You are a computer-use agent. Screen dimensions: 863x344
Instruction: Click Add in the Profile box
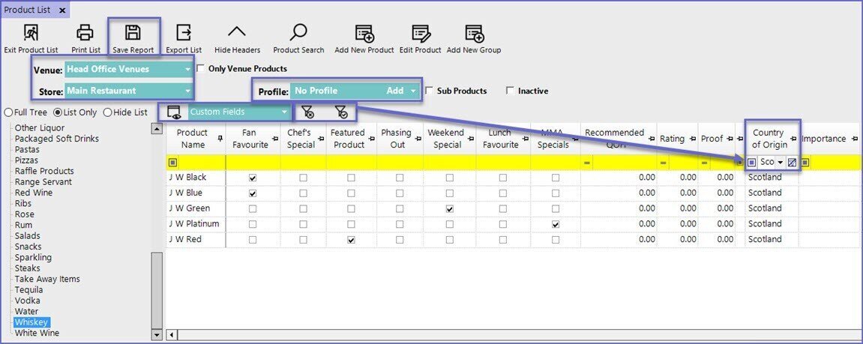(x=394, y=91)
